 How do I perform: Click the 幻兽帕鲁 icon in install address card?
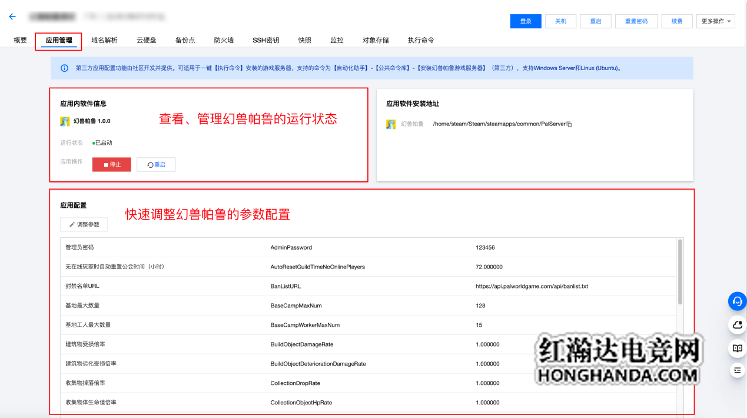click(391, 124)
